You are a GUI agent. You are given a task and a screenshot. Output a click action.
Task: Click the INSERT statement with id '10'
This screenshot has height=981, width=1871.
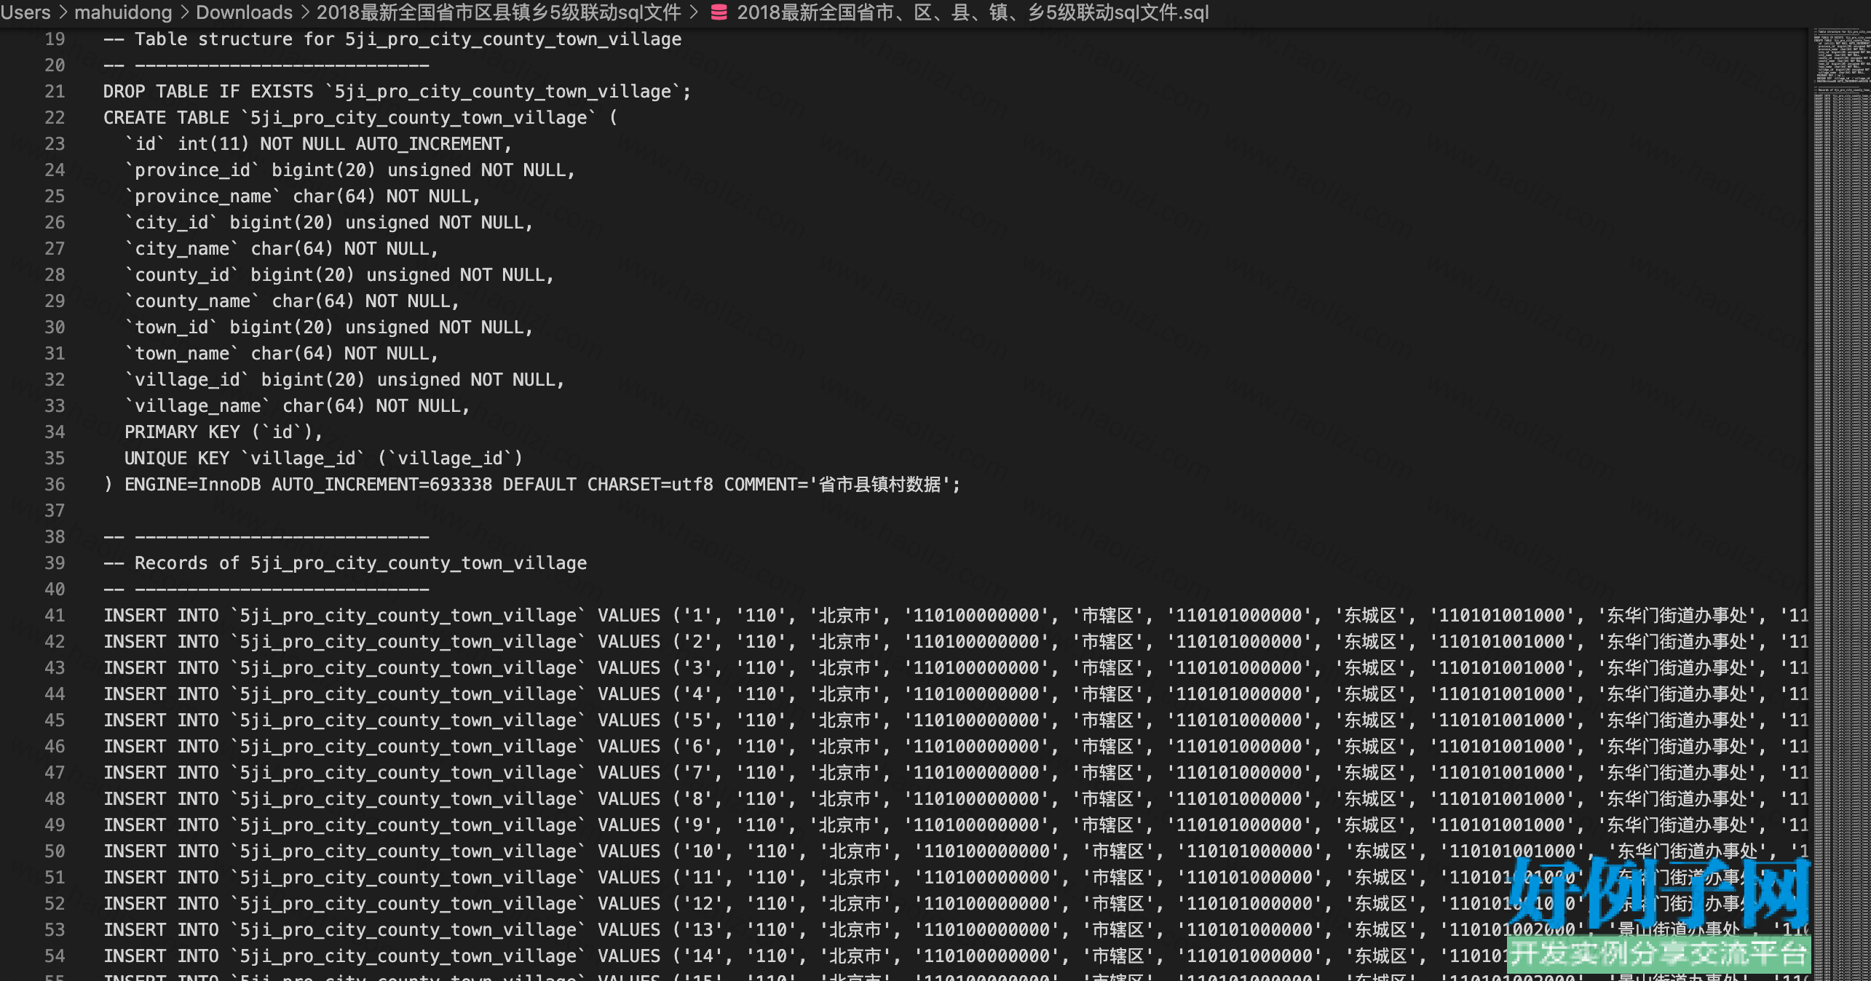955,851
